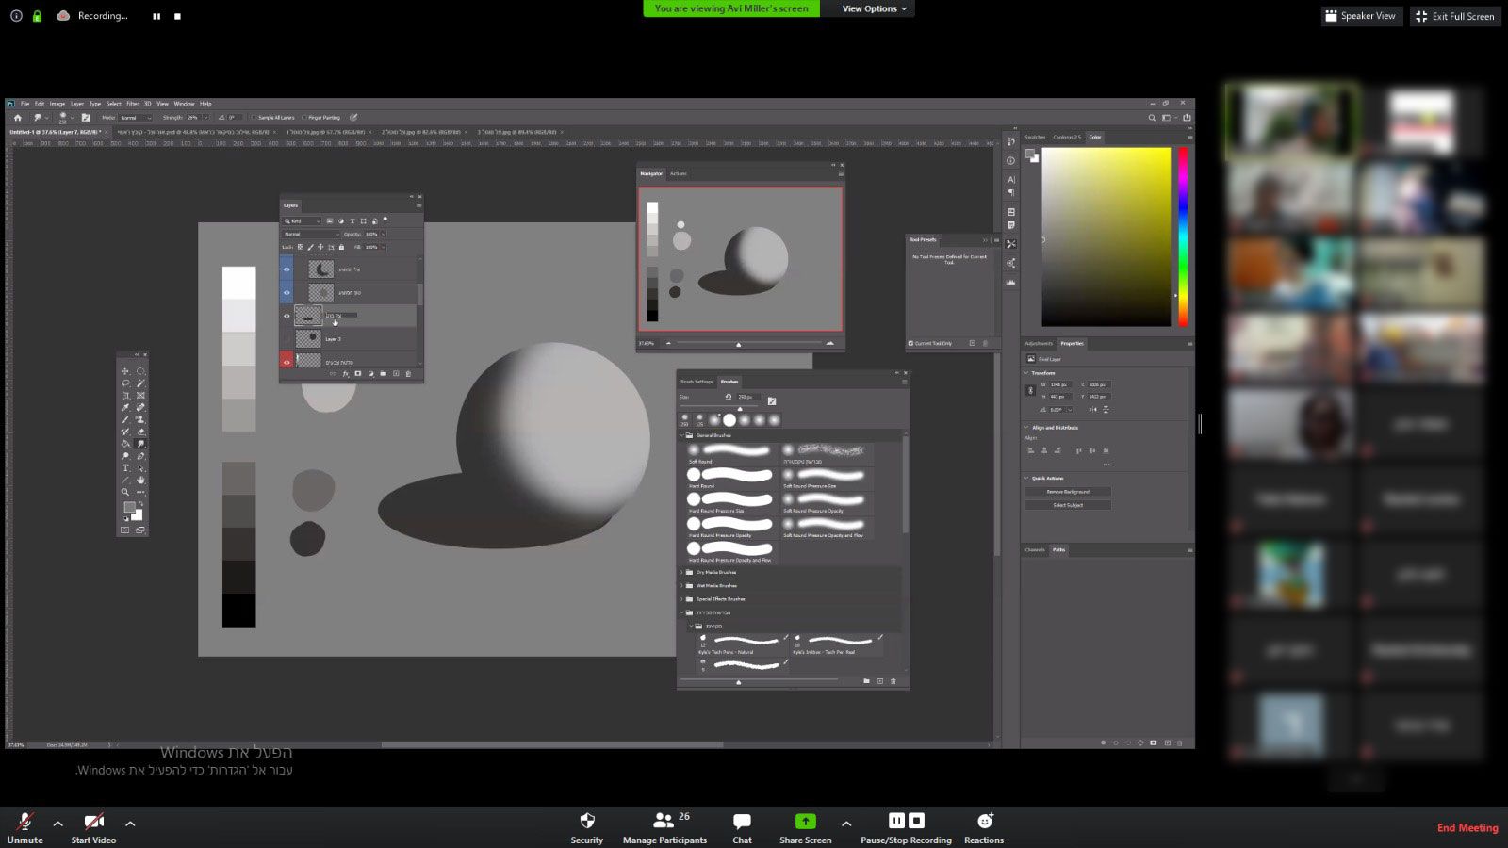
Task: Open Zoom Reactions
Action: pos(984,826)
